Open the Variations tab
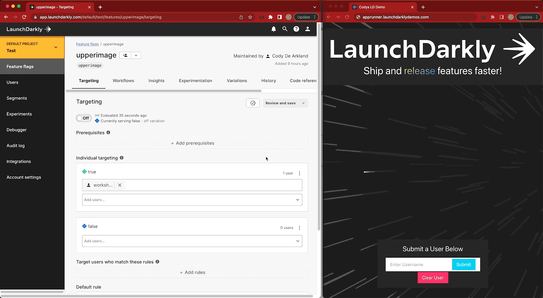543x298 pixels. tap(237, 80)
